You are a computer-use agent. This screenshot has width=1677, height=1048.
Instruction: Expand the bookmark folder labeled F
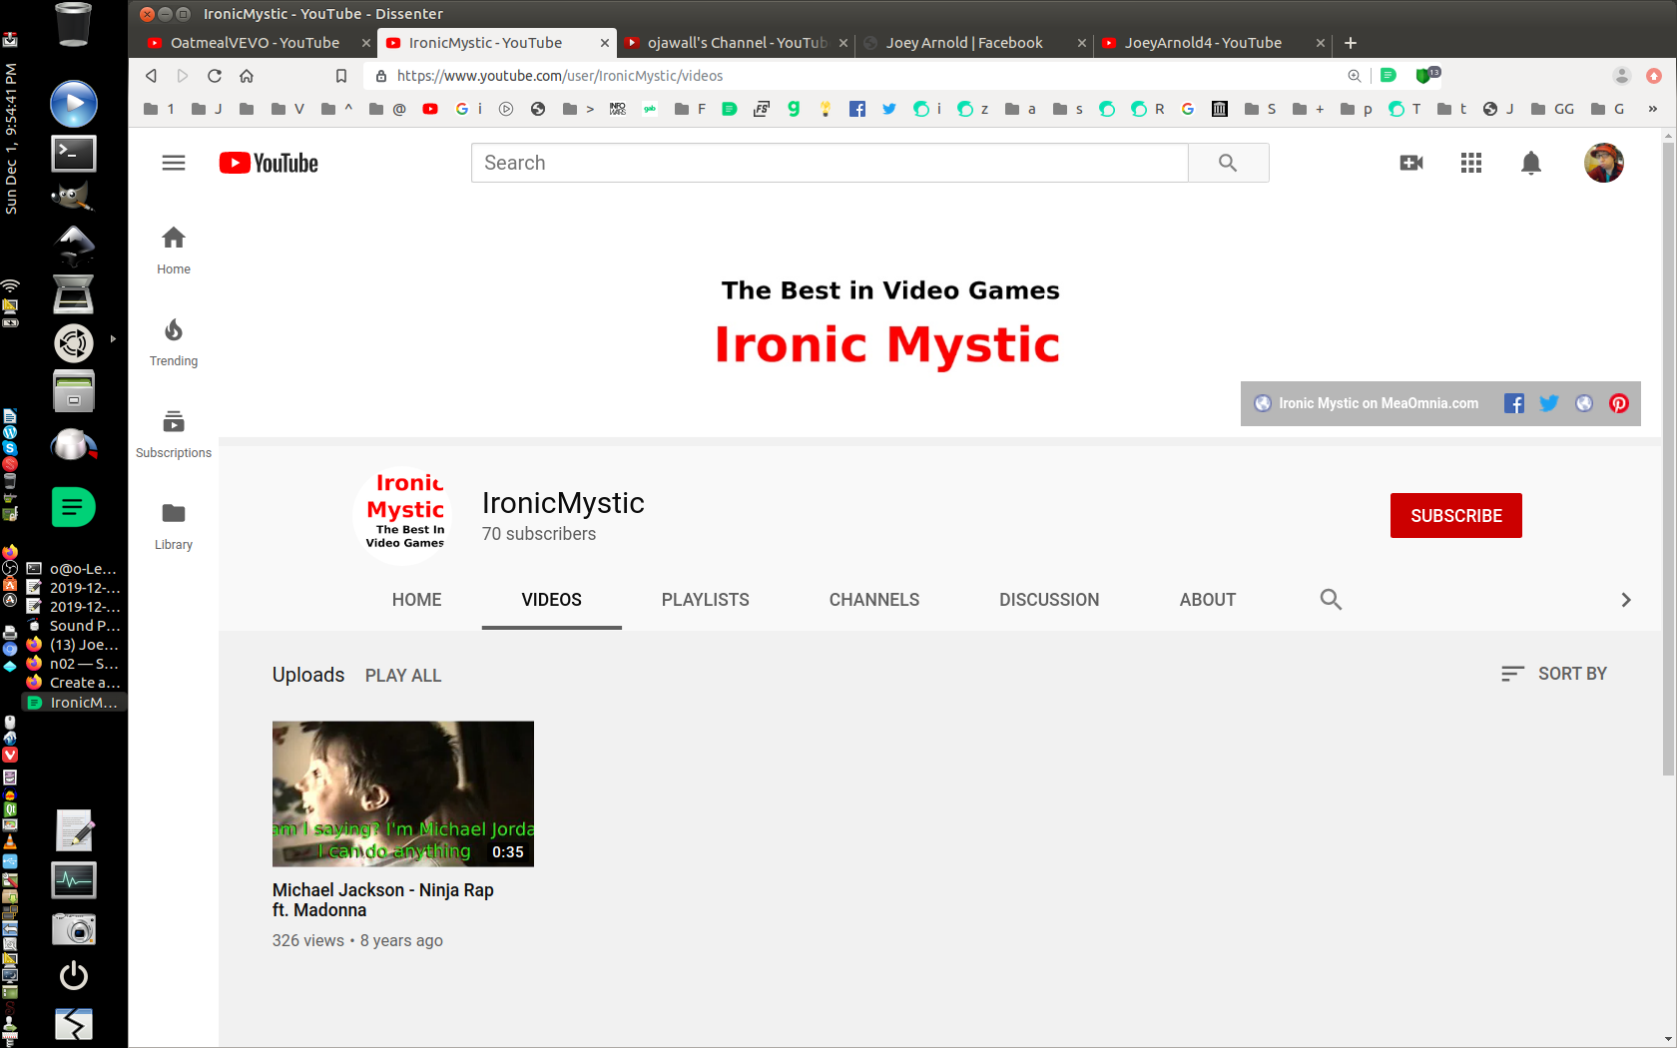coord(691,109)
